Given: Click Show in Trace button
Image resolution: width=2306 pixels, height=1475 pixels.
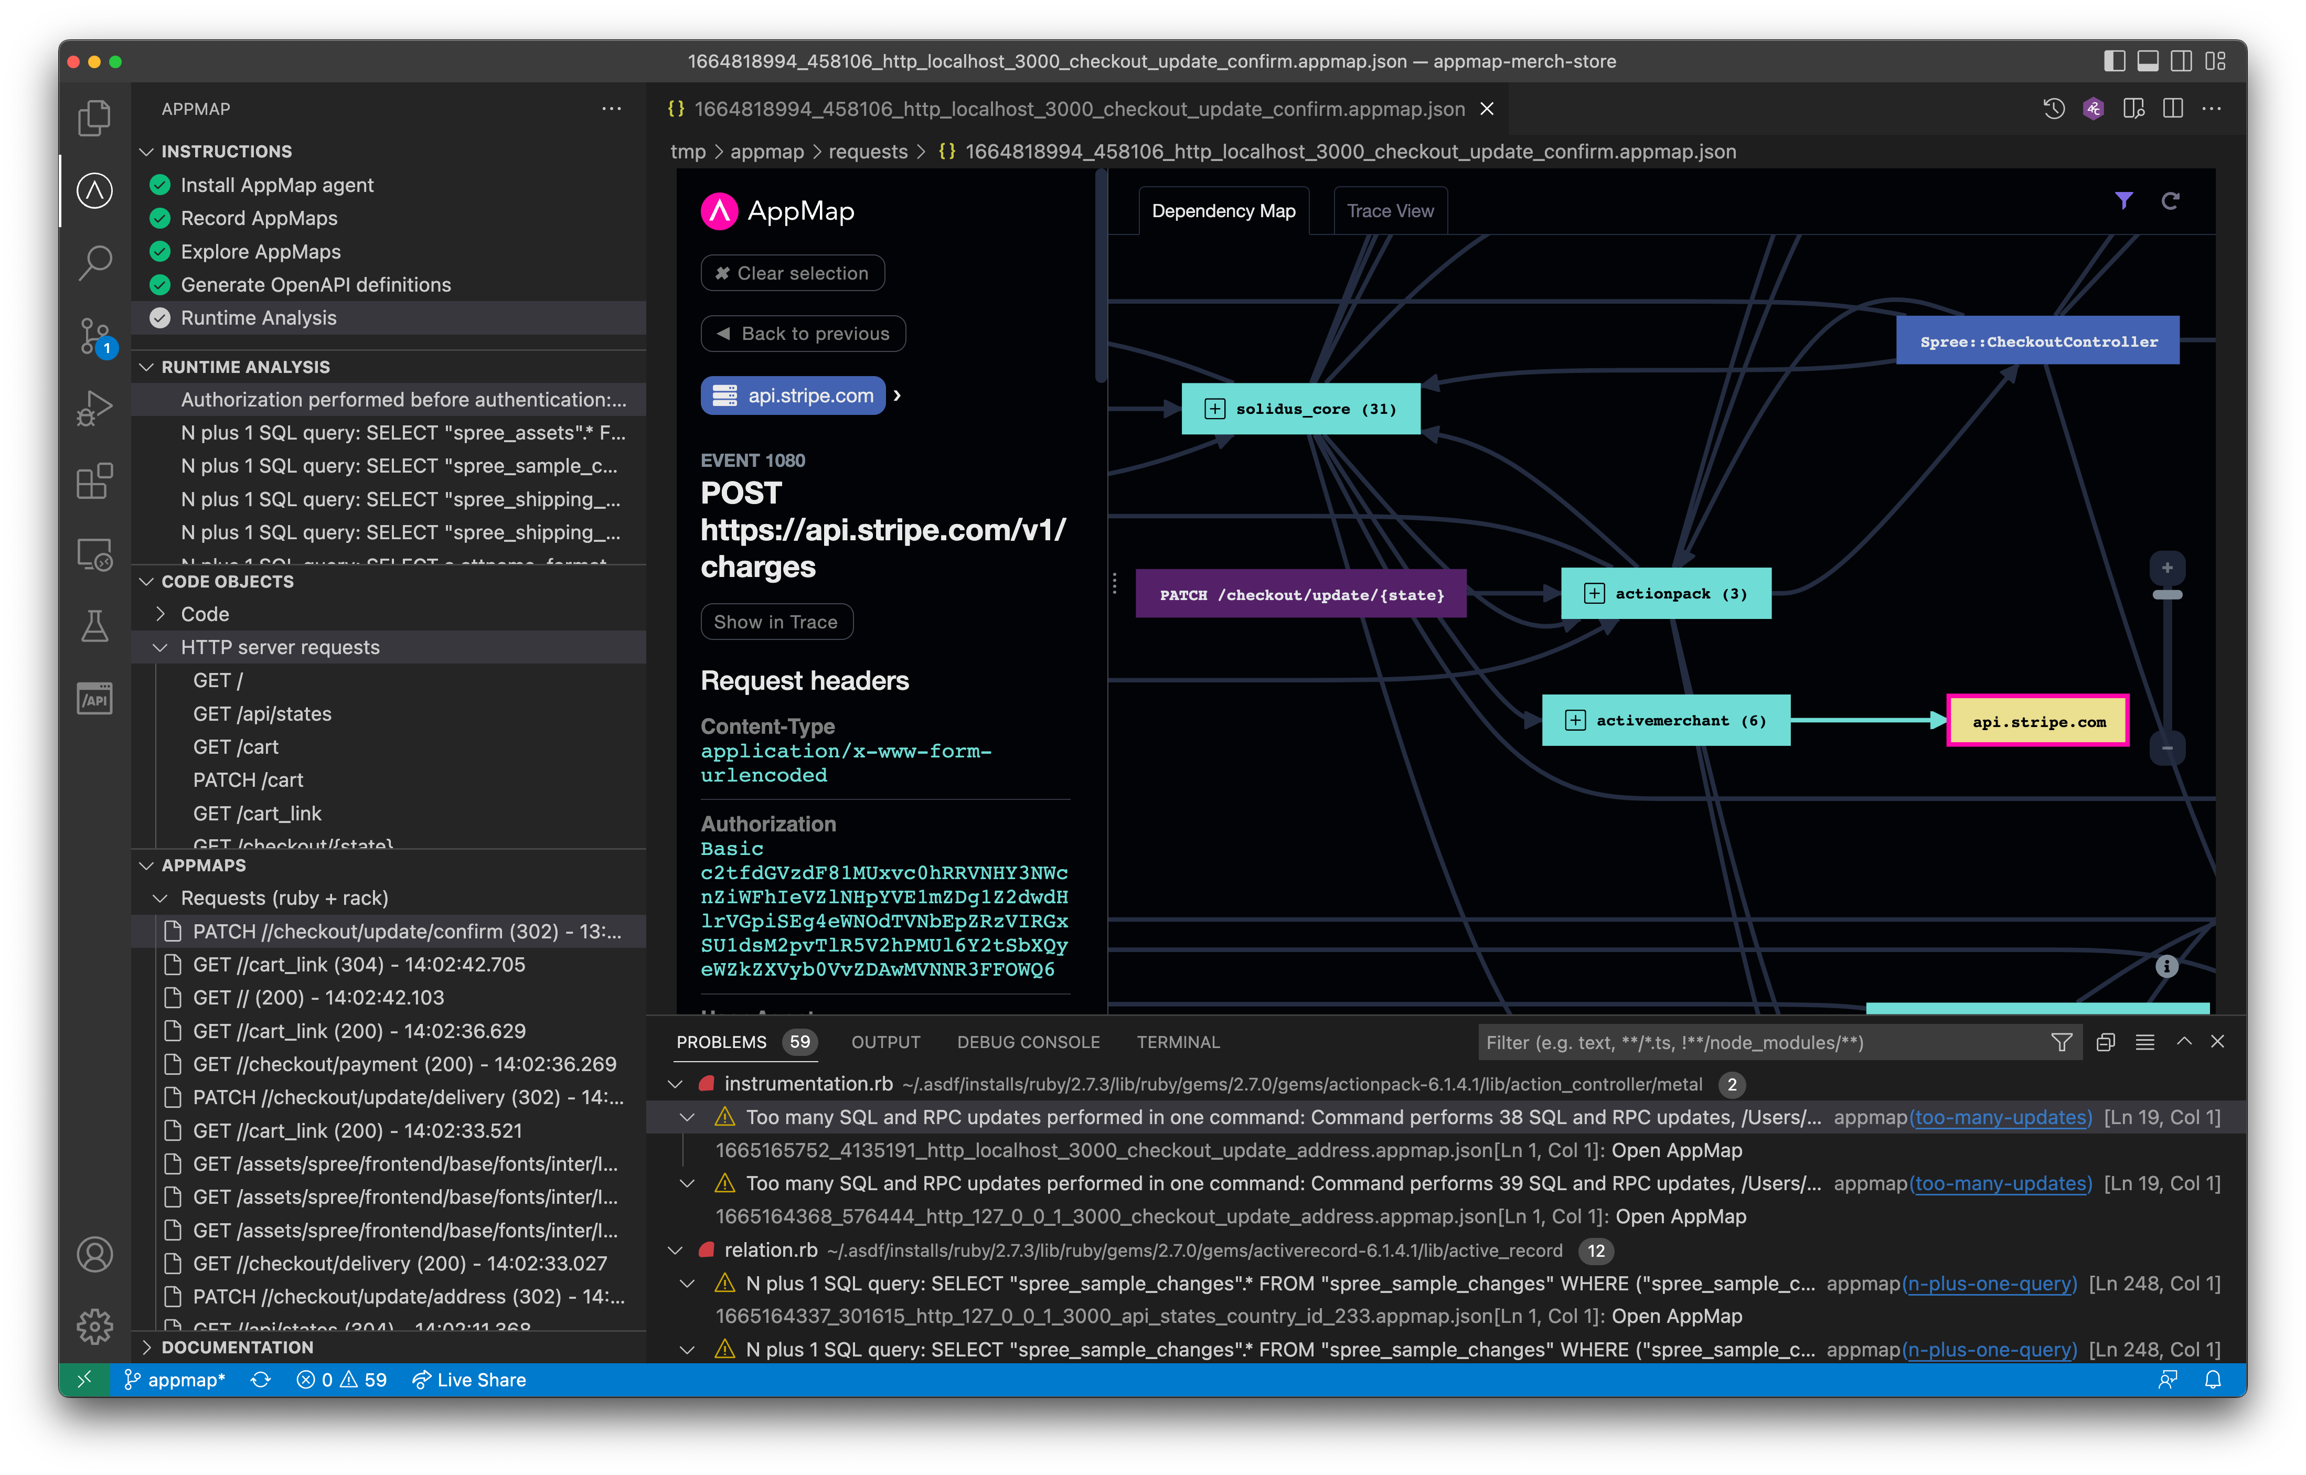Looking at the screenshot, I should [776, 622].
